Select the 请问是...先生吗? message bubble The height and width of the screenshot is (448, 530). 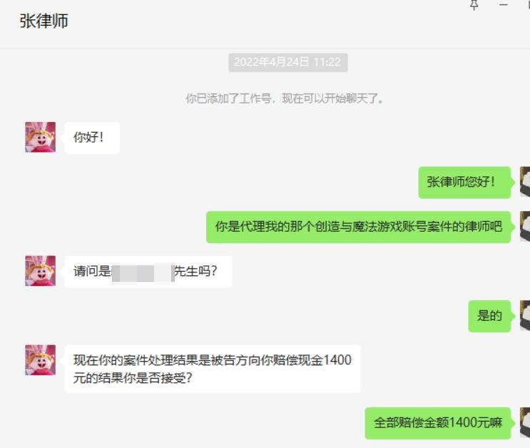pyautogui.click(x=148, y=272)
